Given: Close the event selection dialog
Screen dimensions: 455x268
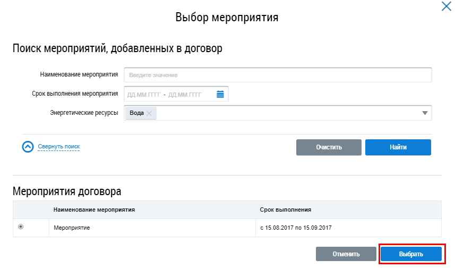Looking at the screenshot, I should coord(447,7).
